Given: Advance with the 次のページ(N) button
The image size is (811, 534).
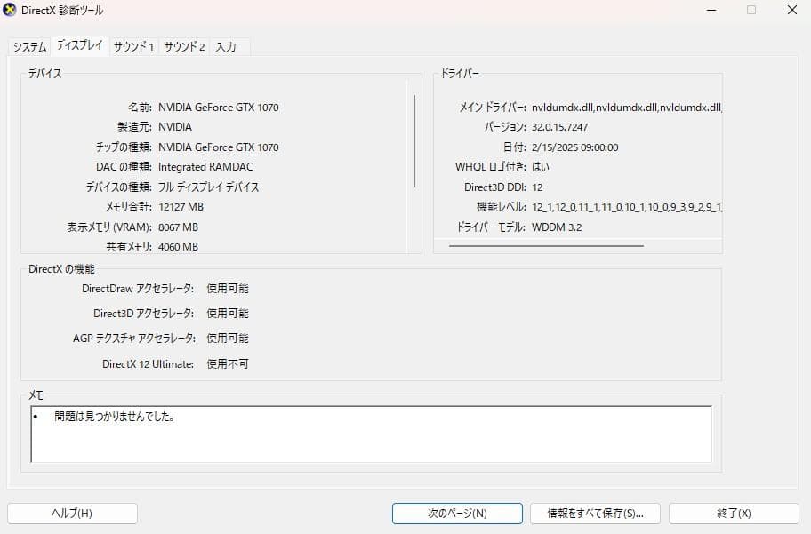Looking at the screenshot, I should click(x=457, y=513).
